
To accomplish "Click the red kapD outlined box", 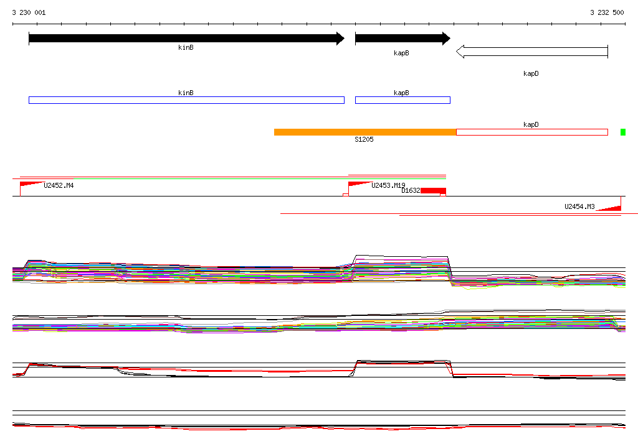I will pyautogui.click(x=532, y=132).
